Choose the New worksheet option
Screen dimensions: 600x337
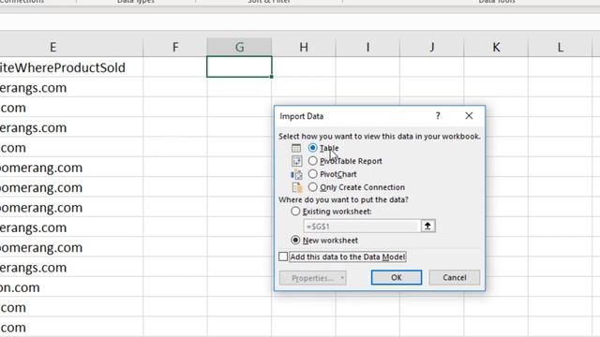click(295, 240)
